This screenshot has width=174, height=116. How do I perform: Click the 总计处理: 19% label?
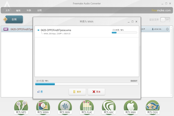tap(42, 81)
